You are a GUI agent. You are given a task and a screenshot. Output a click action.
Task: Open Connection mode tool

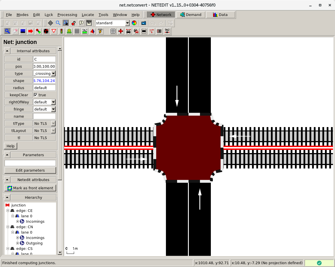pyautogui.click(x=46, y=31)
